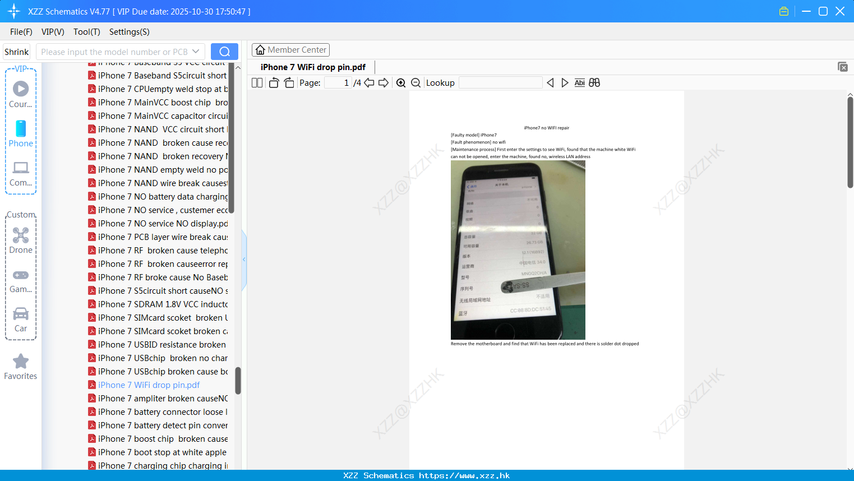Screen dimensions: 854x481
Task: Open iPhone 7 CPUempty weld stop file
Action: pos(158,89)
